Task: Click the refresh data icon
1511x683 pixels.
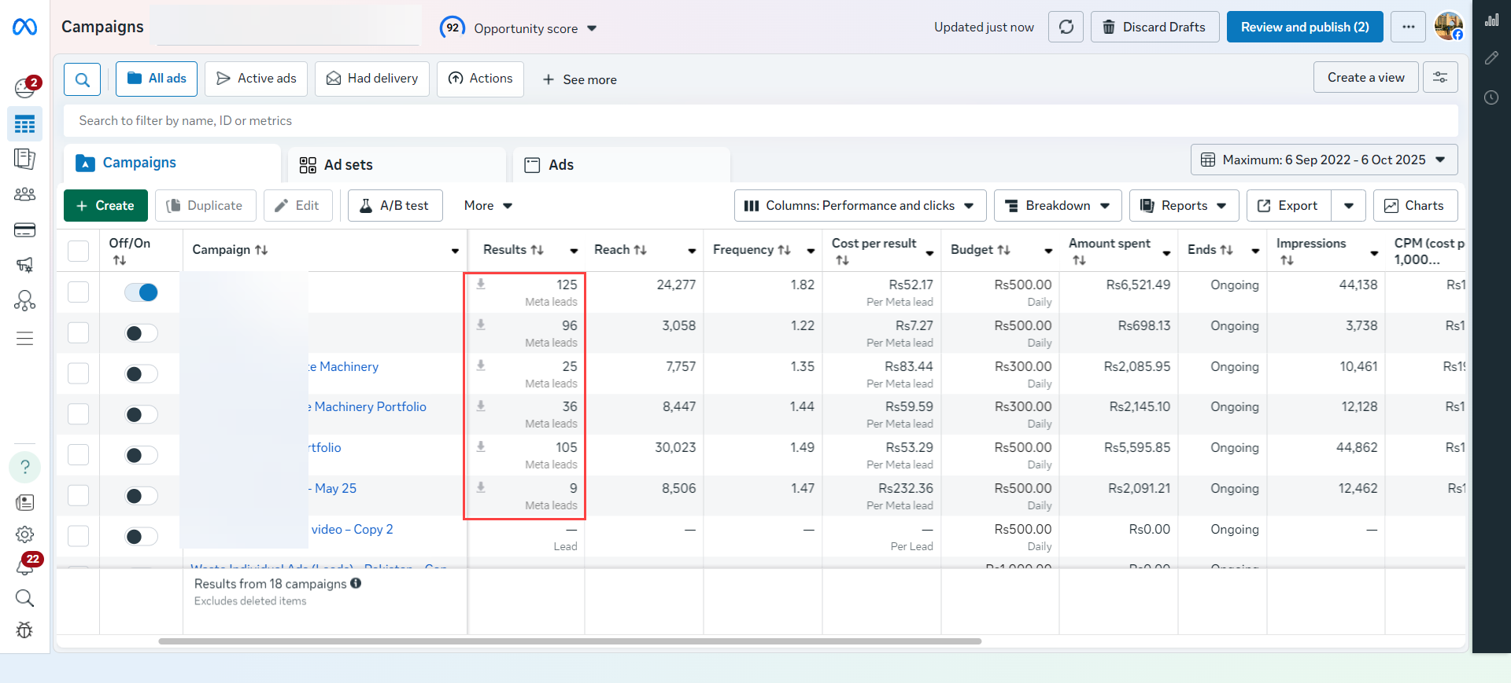Action: (x=1066, y=28)
